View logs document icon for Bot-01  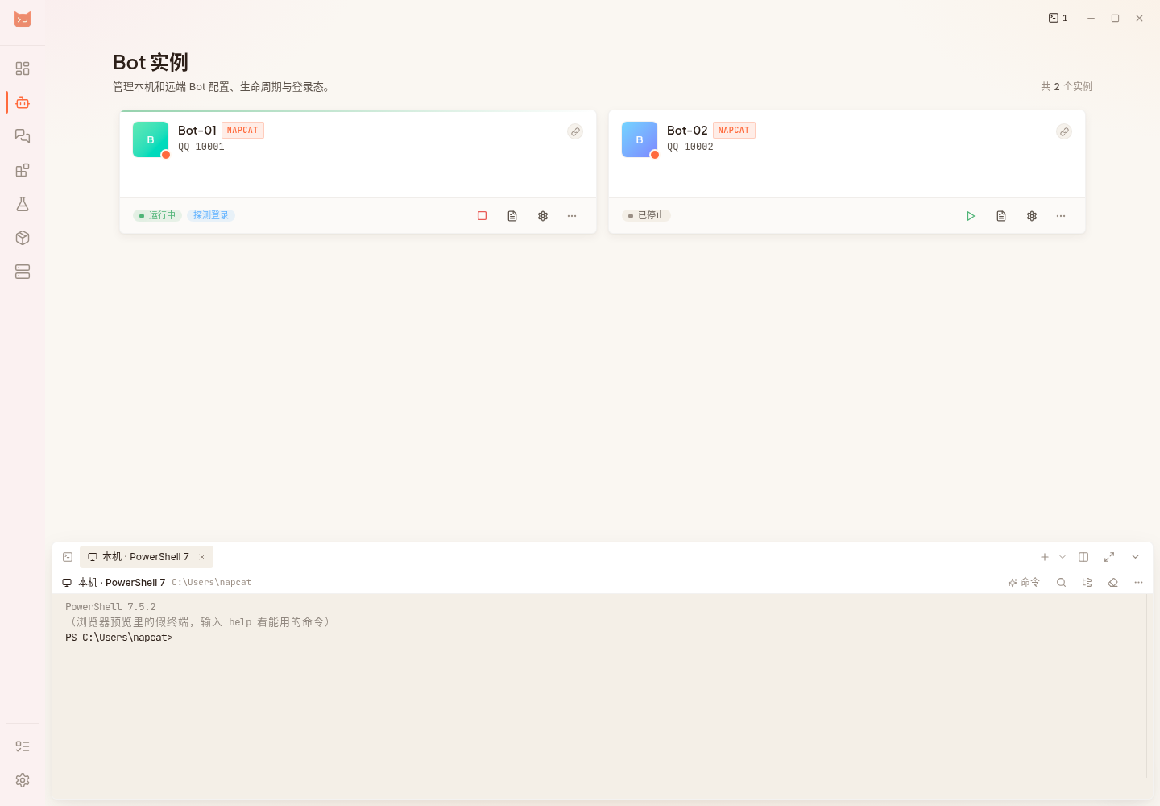click(x=512, y=216)
